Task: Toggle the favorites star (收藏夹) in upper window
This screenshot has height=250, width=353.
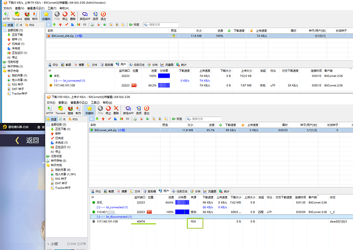Action: click(46, 16)
